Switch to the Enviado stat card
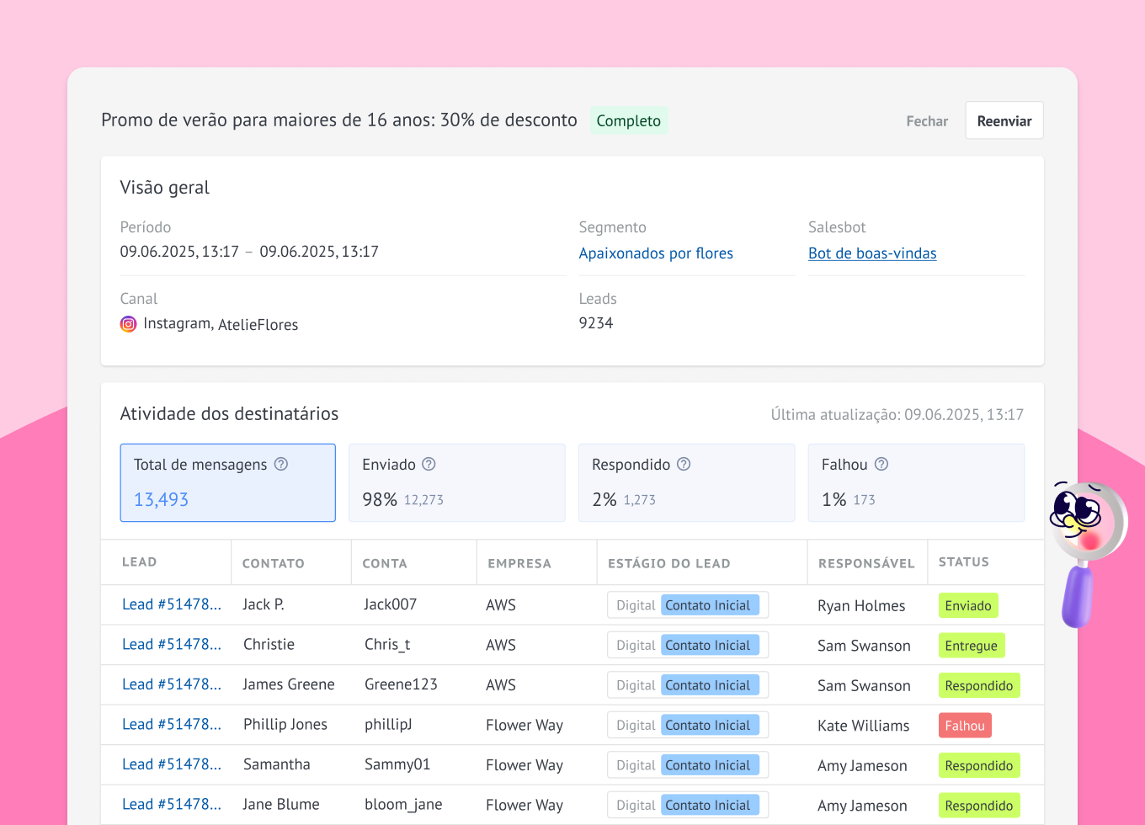1145x825 pixels. click(x=456, y=482)
